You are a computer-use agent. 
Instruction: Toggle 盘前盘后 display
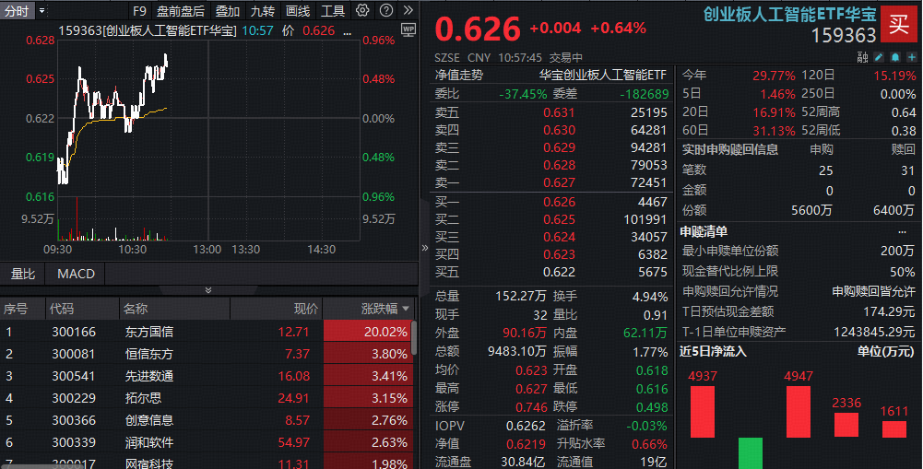pos(181,10)
